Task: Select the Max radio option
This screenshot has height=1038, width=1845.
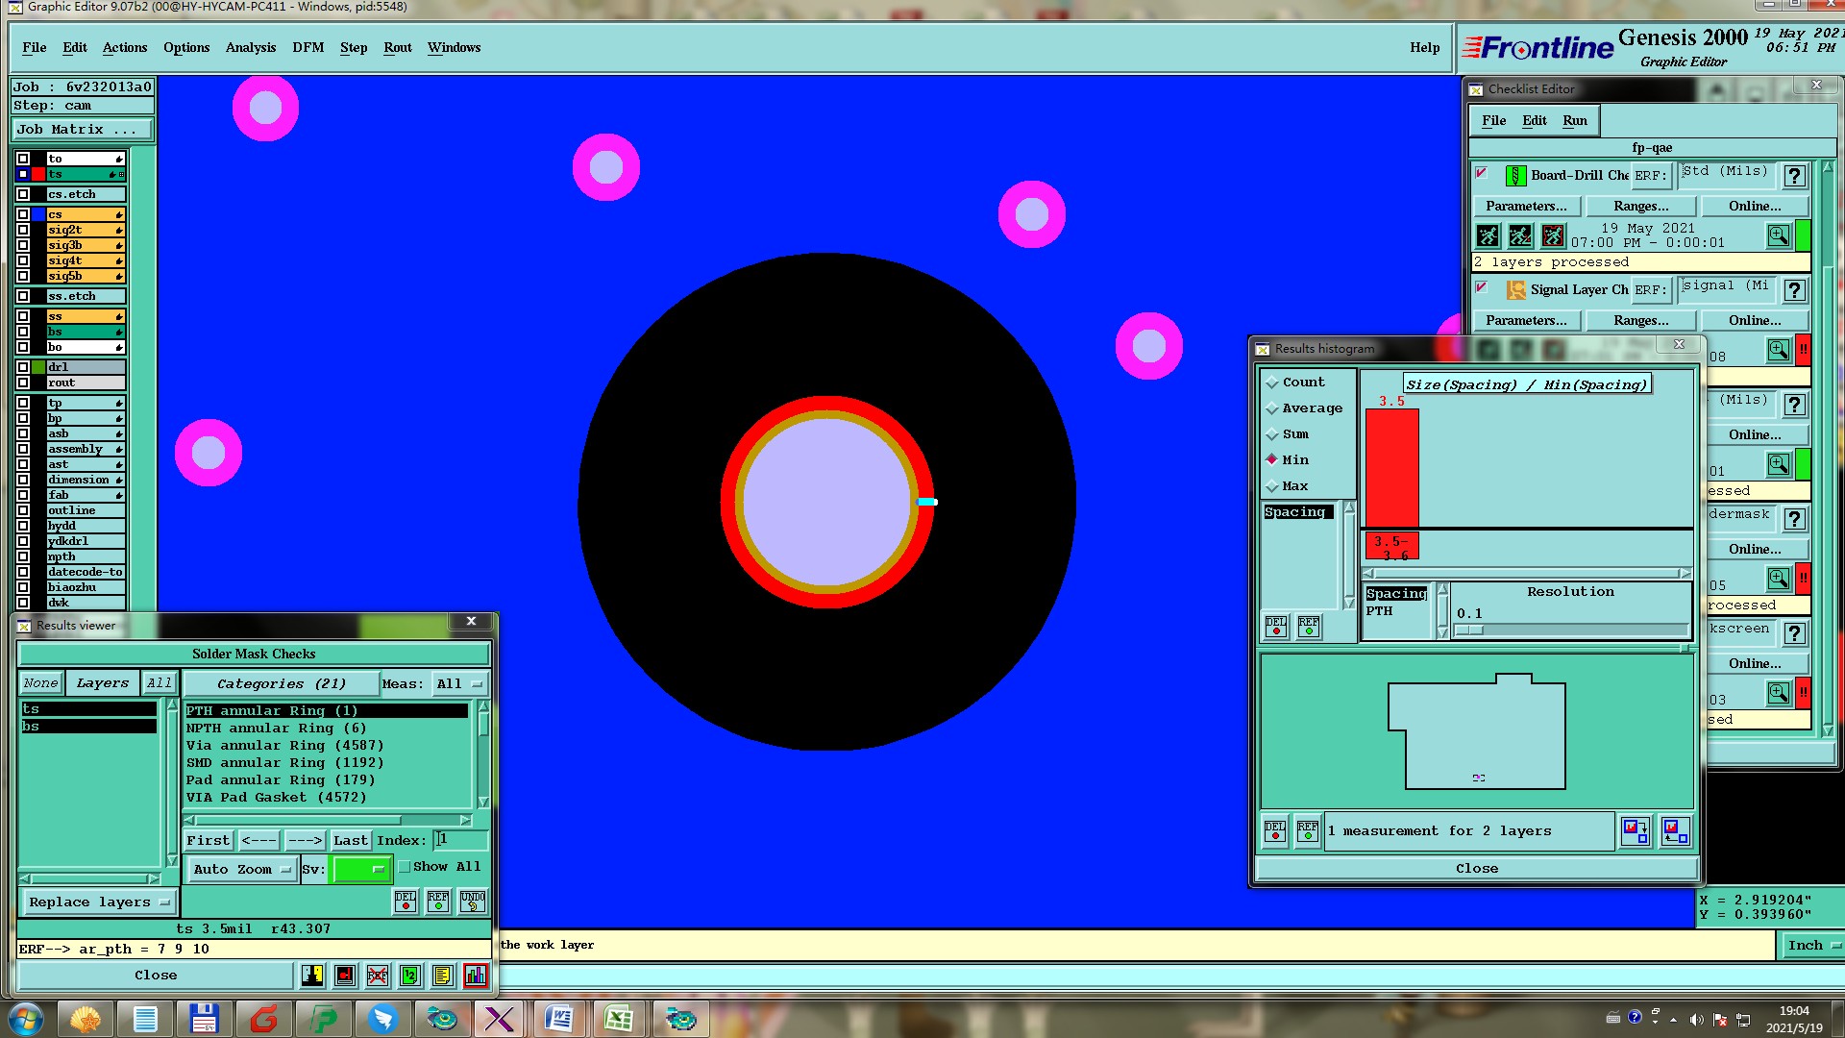Action: point(1272,486)
